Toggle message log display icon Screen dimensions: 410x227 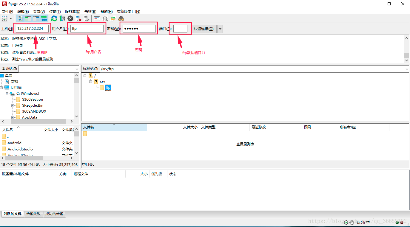pyautogui.click(x=20, y=18)
